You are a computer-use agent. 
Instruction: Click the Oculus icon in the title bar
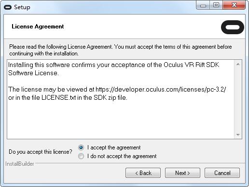[x=8, y=7]
